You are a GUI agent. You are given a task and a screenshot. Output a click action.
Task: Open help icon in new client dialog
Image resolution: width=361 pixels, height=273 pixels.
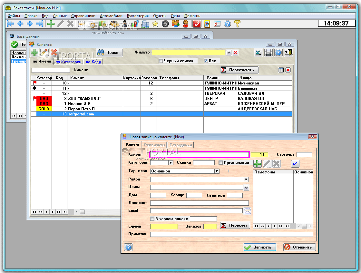coord(128,247)
